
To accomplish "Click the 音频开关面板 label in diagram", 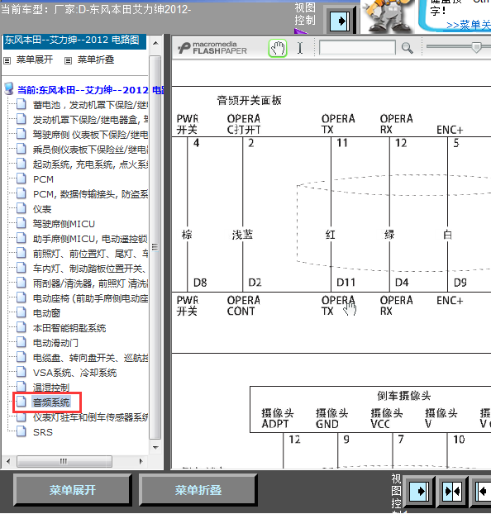I will pos(250,100).
